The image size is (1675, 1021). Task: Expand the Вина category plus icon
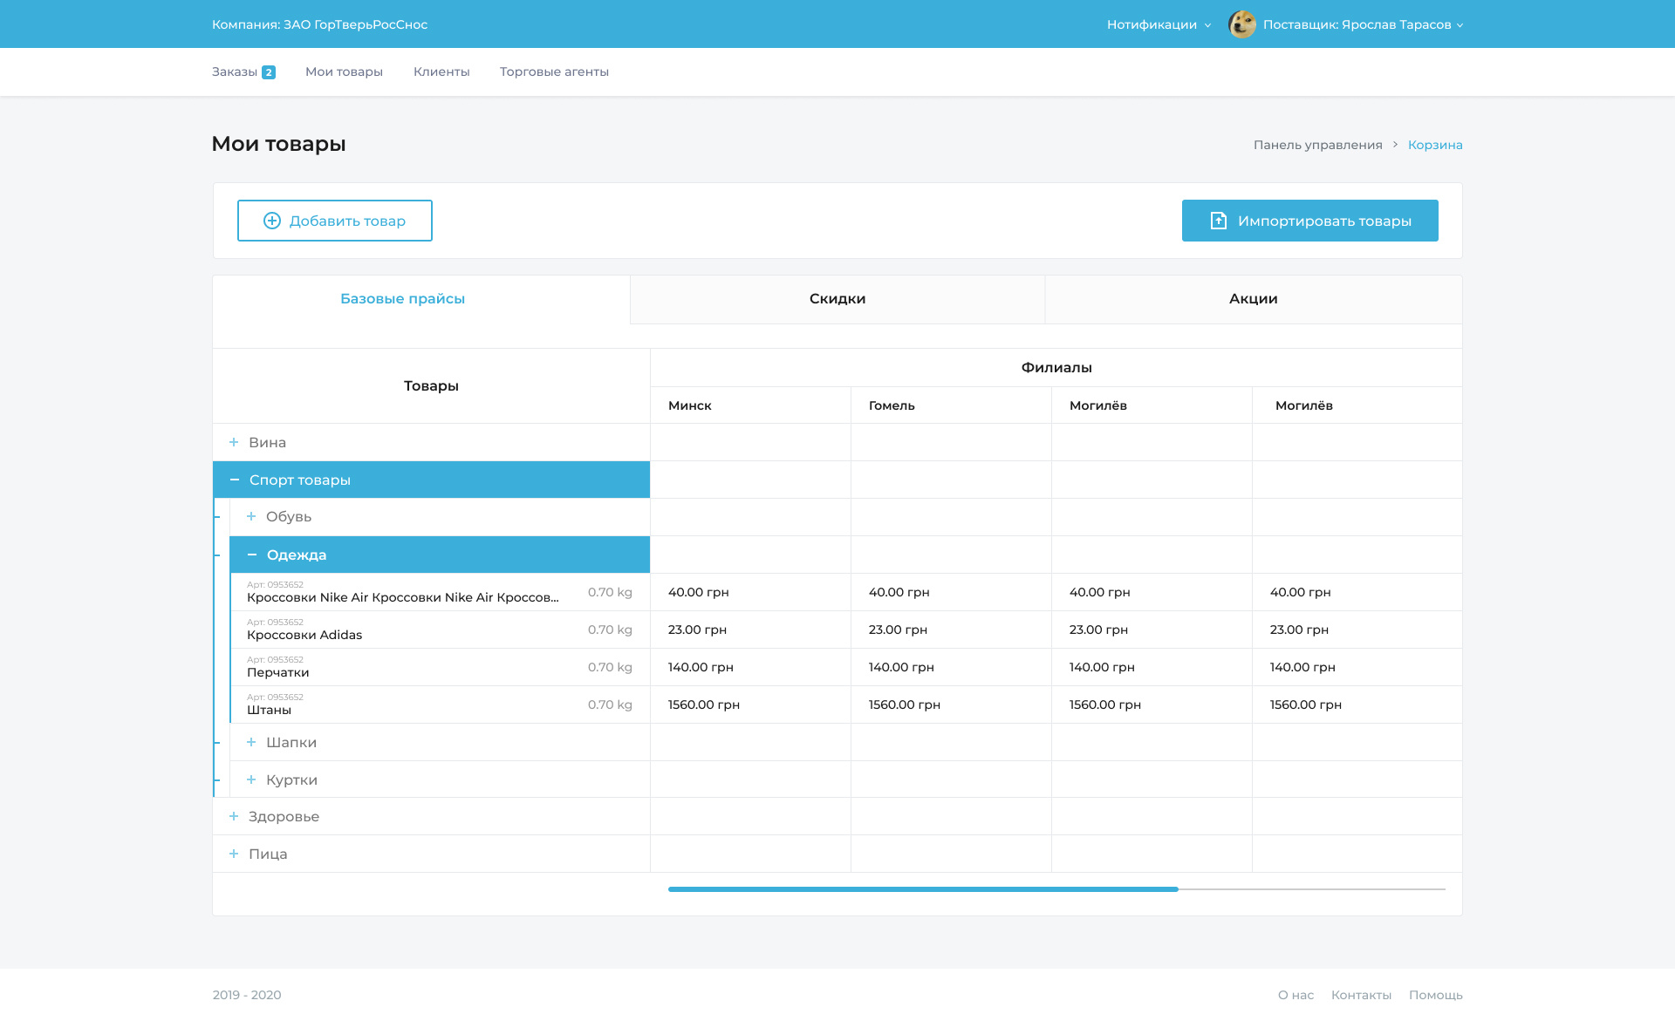tap(234, 442)
